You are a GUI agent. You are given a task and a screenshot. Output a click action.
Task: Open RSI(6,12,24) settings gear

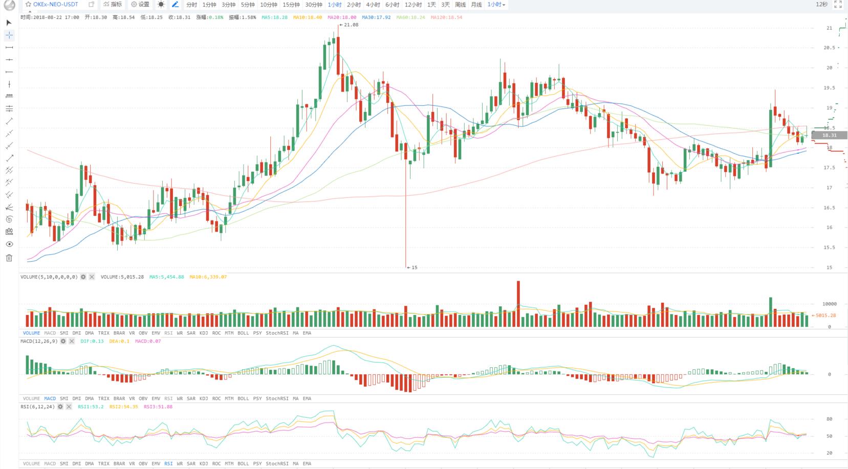pos(60,407)
